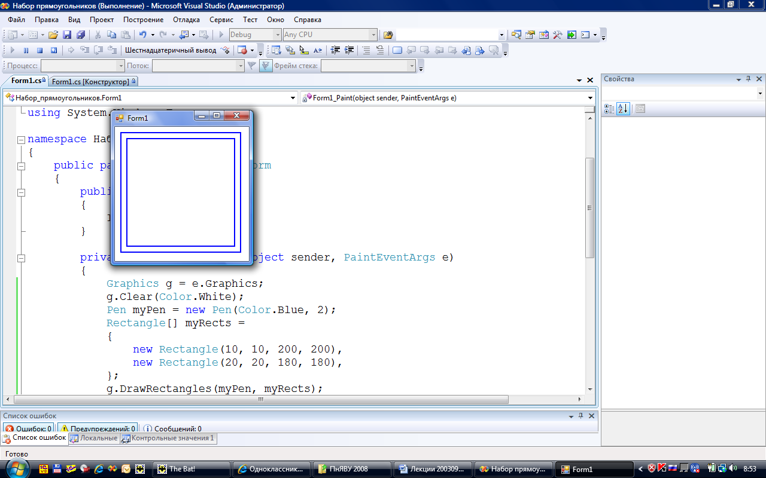Click the Restart debugging icon
Screen dimensions: 766x478
pyautogui.click(x=53, y=50)
